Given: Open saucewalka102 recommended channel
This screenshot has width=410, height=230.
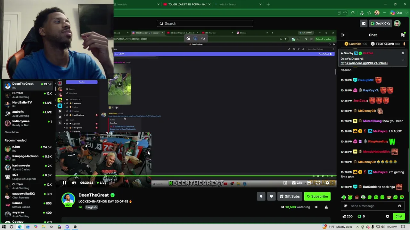Looking at the screenshot, I should 28,195.
